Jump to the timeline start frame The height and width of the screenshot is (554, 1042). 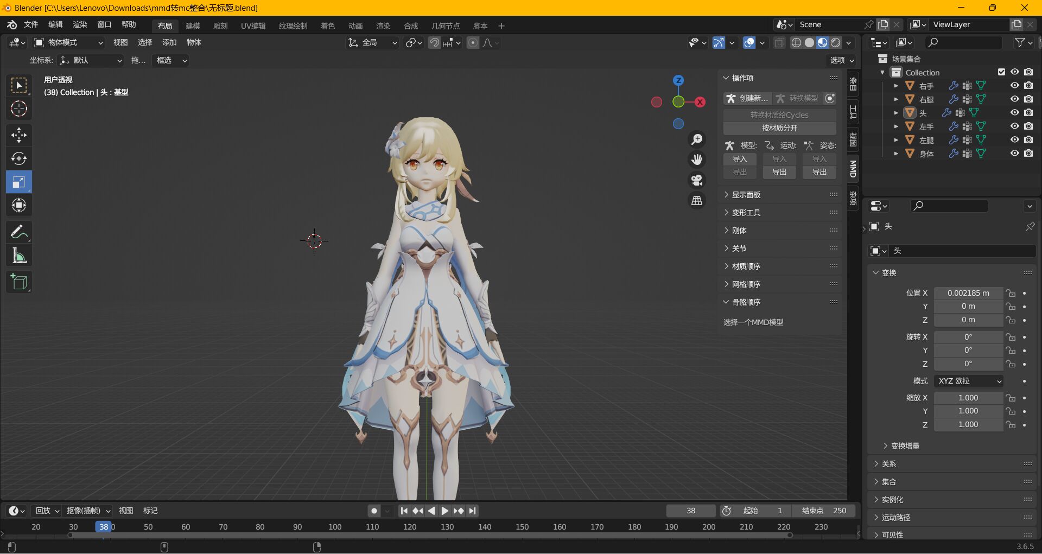pyautogui.click(x=404, y=511)
